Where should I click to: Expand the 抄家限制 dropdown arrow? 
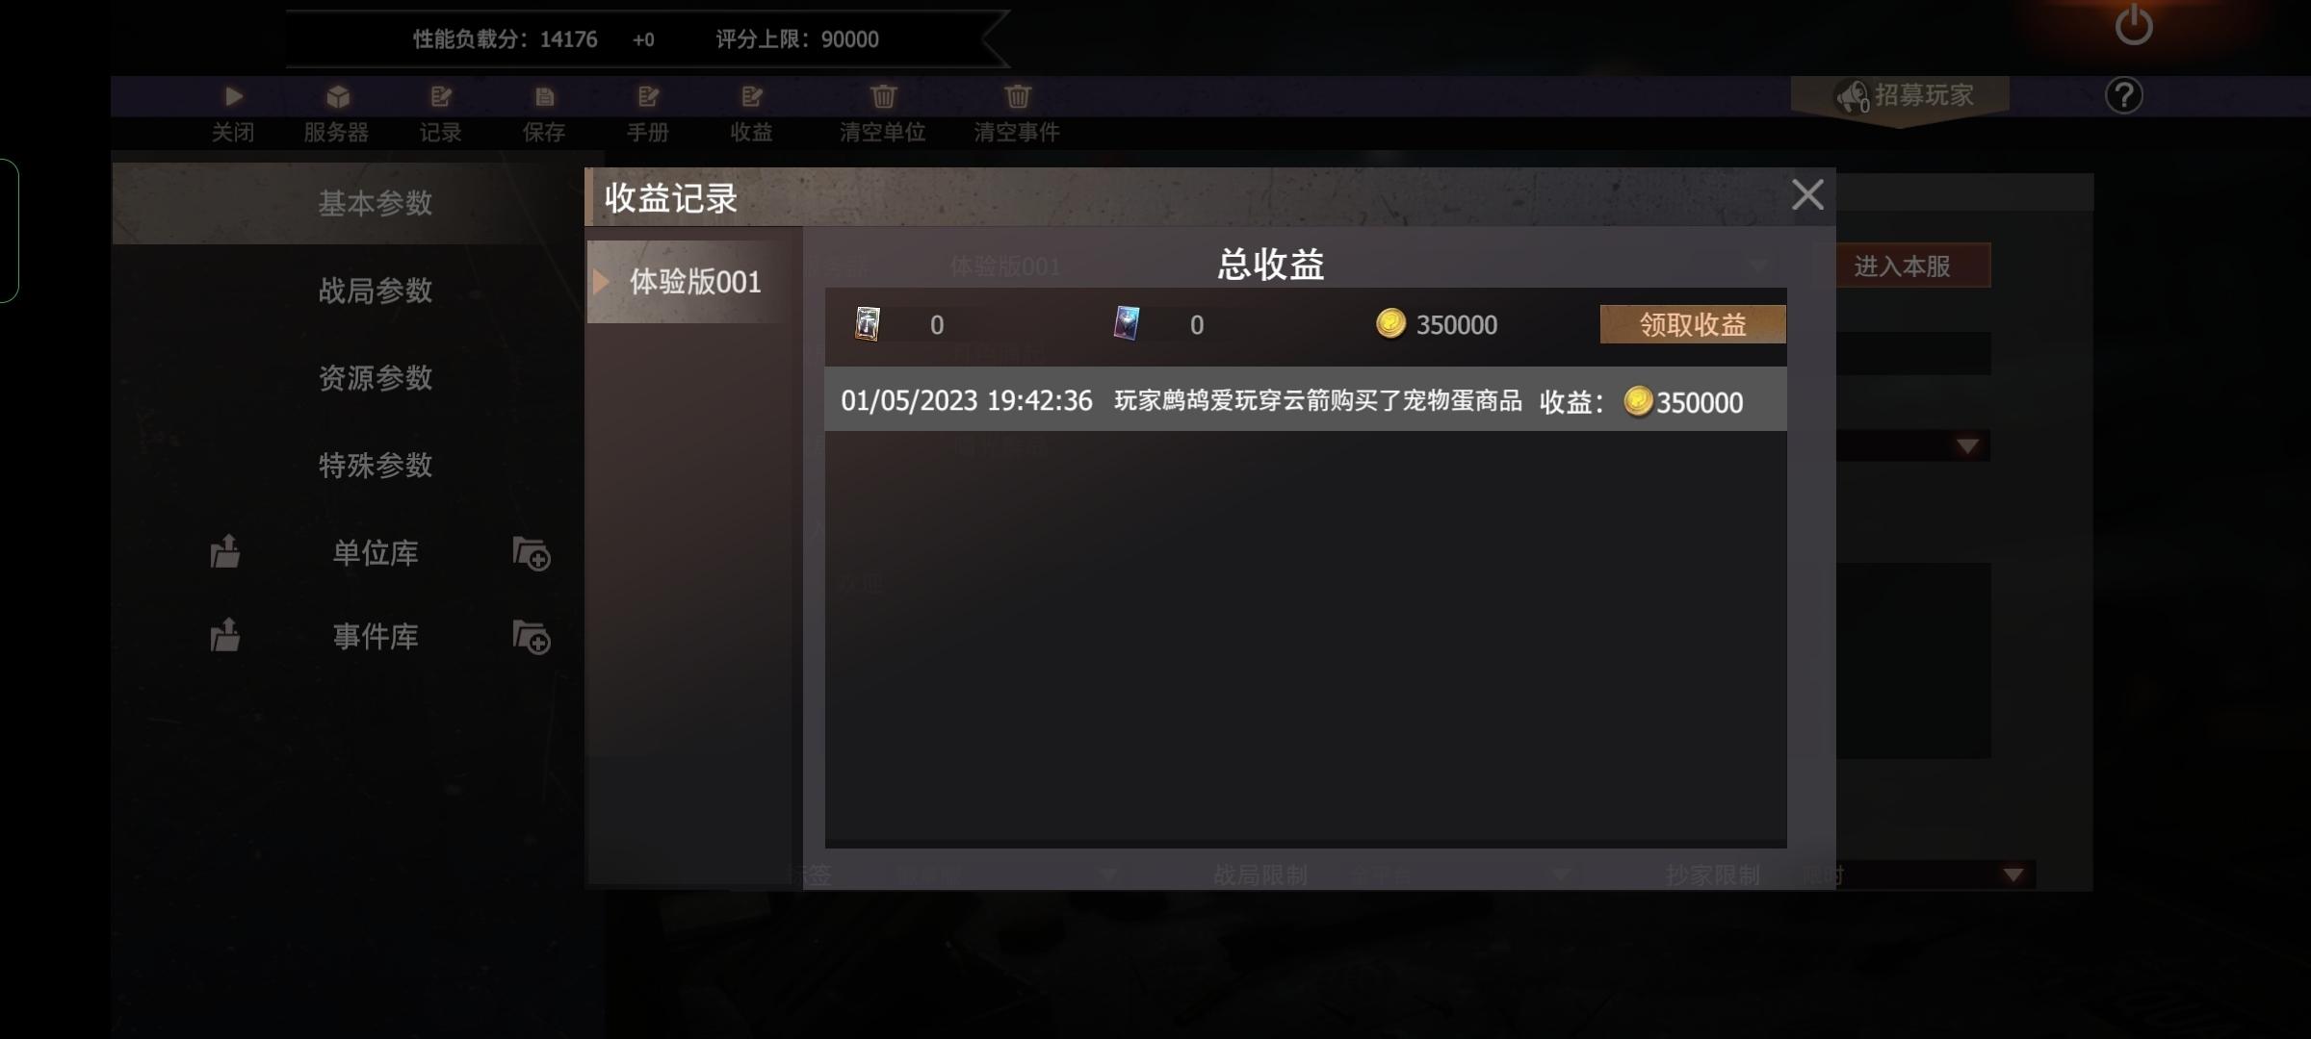[2013, 874]
